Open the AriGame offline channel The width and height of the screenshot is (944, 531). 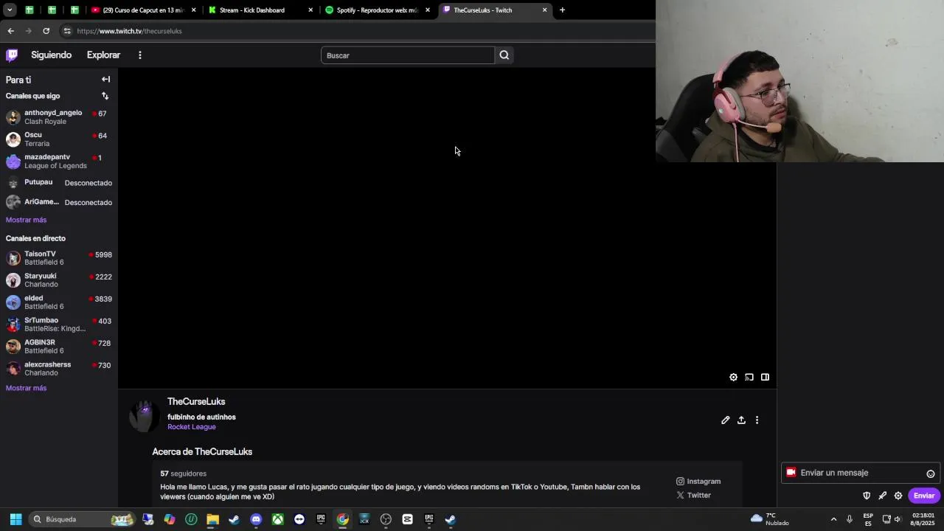58,202
